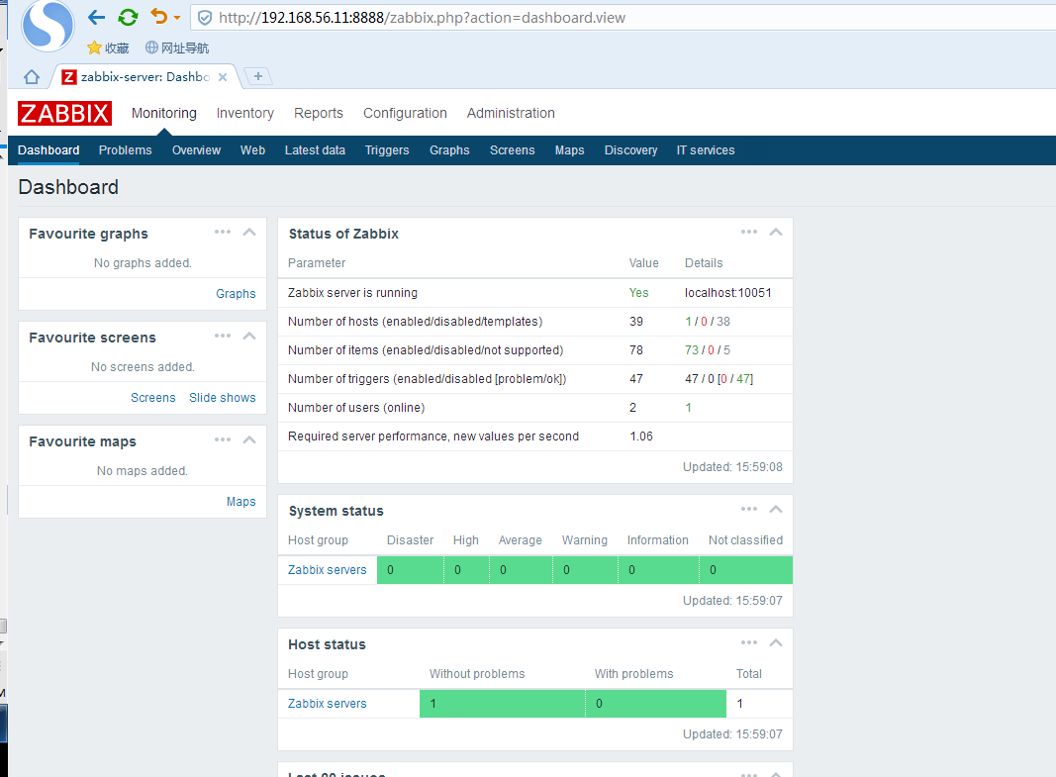Go to the Overview submenu

click(x=196, y=150)
